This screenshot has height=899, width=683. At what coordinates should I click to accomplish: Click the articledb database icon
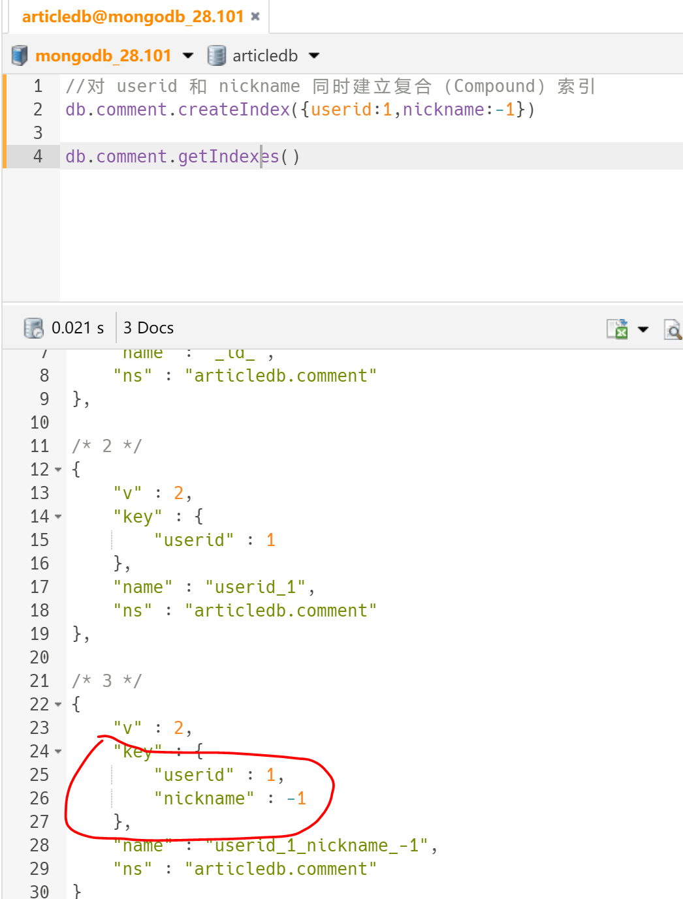coord(216,55)
